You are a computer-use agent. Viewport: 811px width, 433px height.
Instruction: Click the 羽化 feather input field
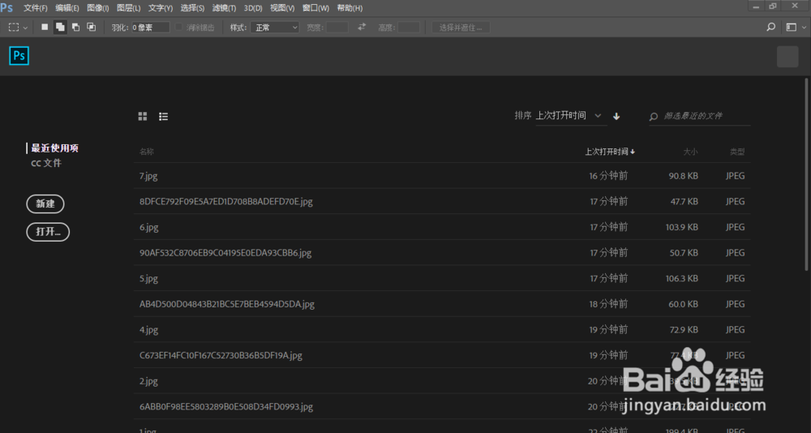coord(150,28)
